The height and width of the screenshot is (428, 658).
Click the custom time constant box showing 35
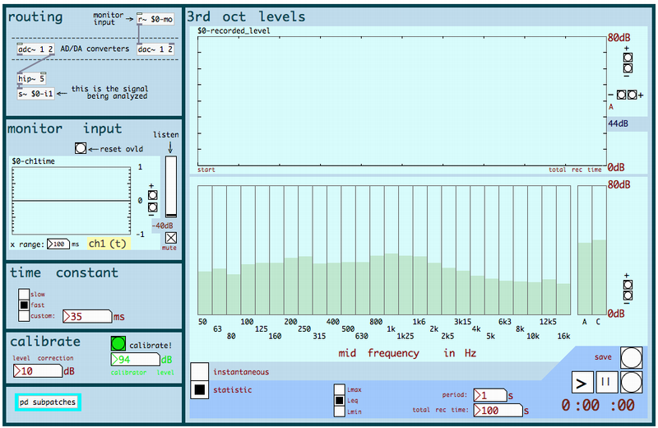(87, 316)
